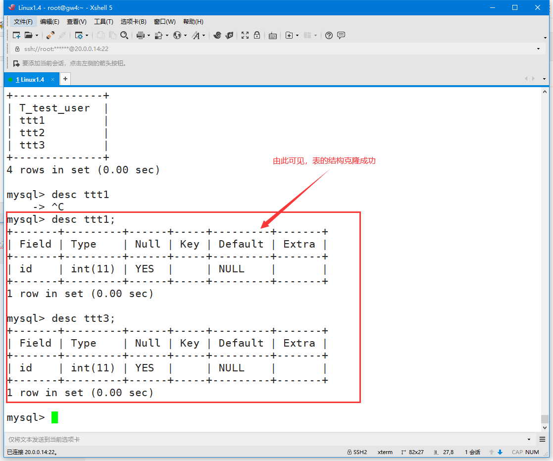Image resolution: width=553 pixels, height=461 pixels.
Task: Open the 编辑(E) menu
Action: [x=50, y=22]
